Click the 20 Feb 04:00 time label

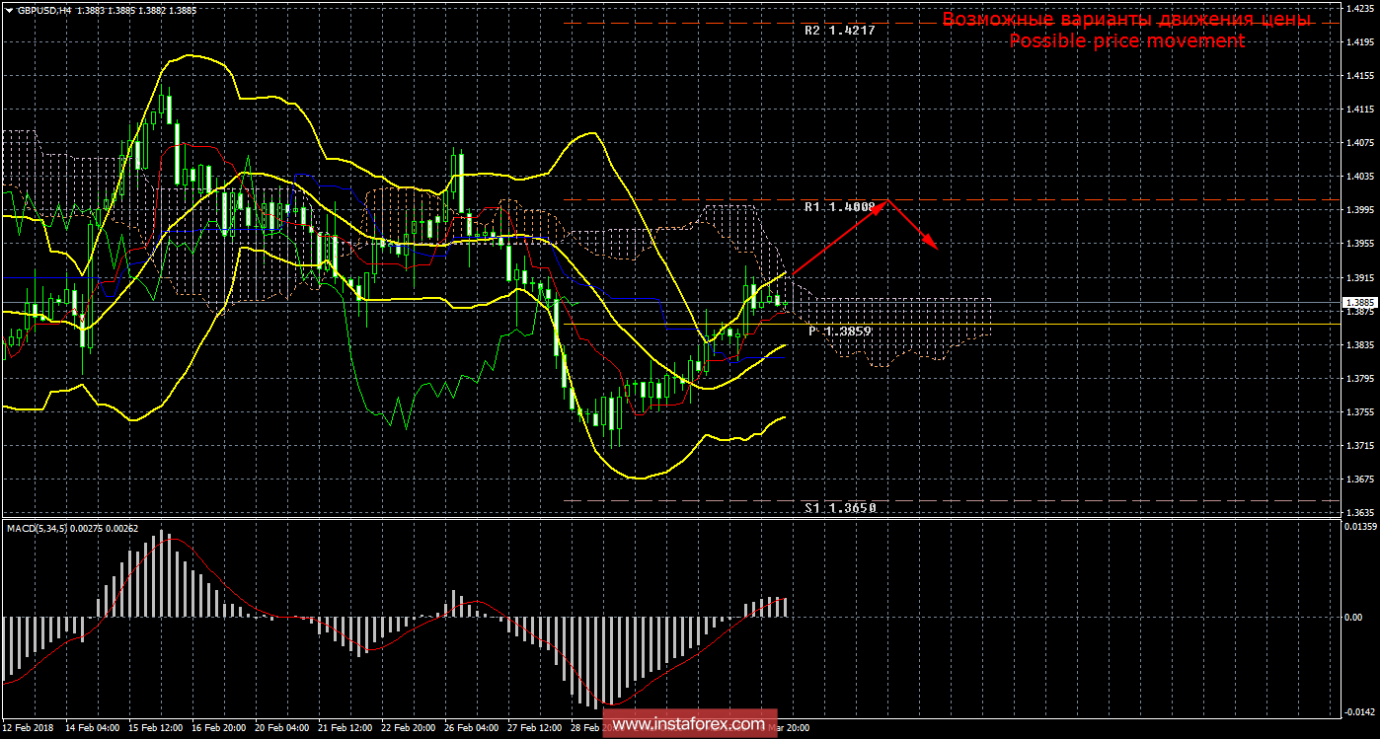pyautogui.click(x=281, y=728)
